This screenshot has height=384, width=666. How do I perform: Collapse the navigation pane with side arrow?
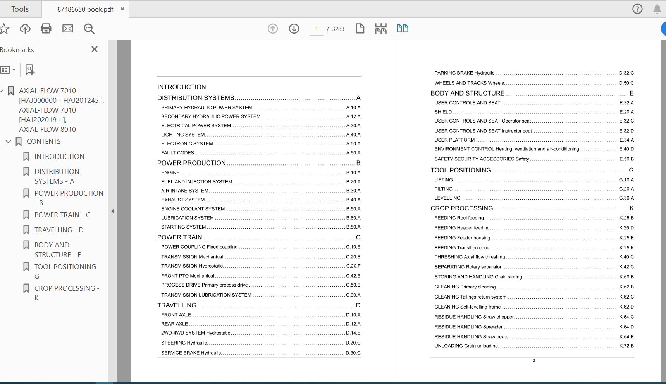[x=113, y=211]
